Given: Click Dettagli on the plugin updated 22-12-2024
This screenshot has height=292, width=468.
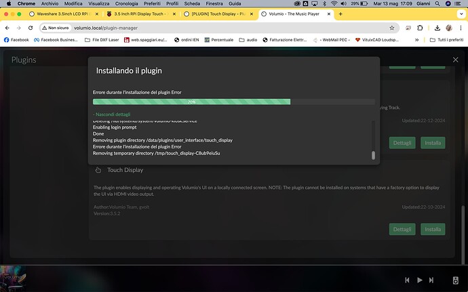Looking at the screenshot, I should (402, 143).
